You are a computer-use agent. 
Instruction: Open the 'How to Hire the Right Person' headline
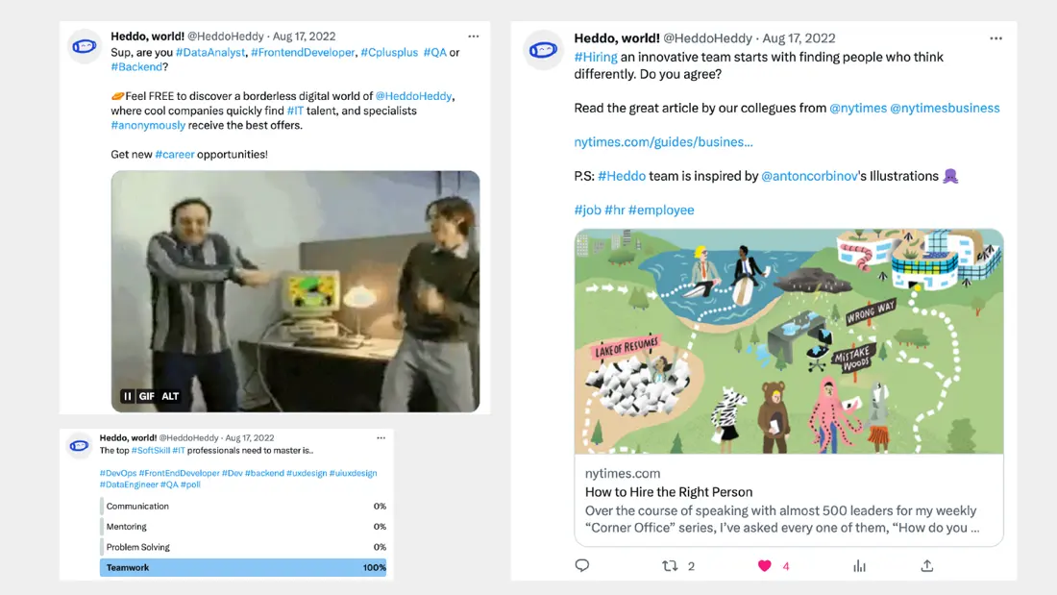tap(669, 492)
